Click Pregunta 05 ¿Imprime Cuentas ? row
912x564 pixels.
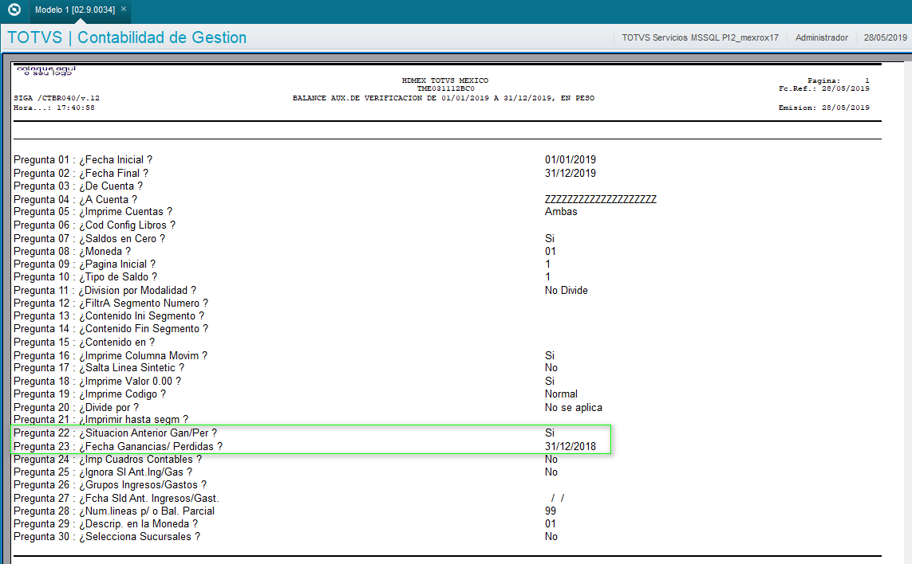coord(93,211)
